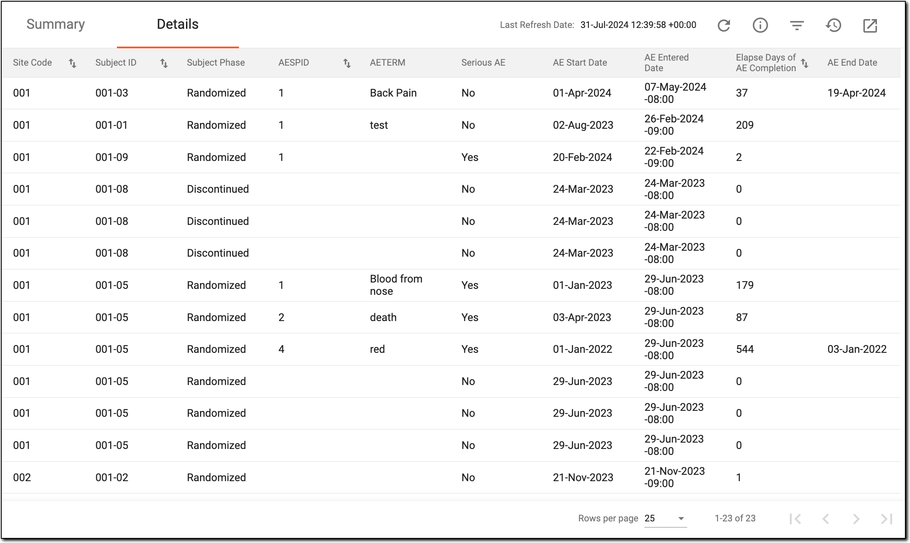The height and width of the screenshot is (543, 910).
Task: Click the AE End Date column header
Action: pos(852,63)
